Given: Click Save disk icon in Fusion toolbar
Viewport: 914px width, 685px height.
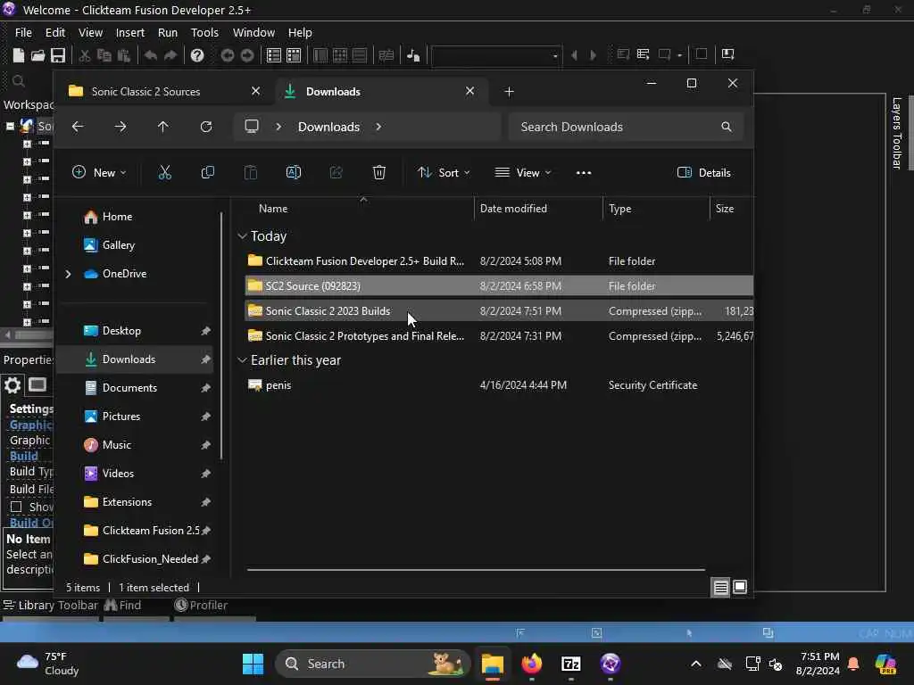Looking at the screenshot, I should tap(58, 54).
